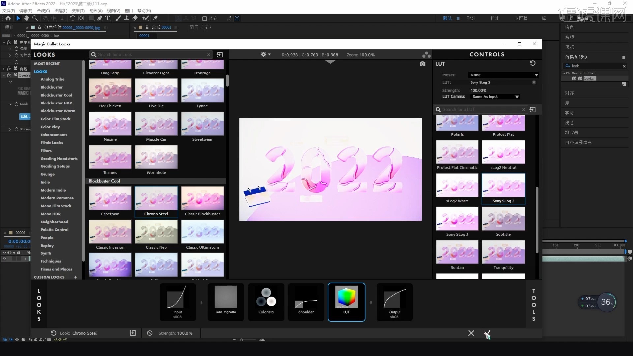Collapse the LUT search panel
This screenshot has width=633, height=356.
[x=533, y=109]
